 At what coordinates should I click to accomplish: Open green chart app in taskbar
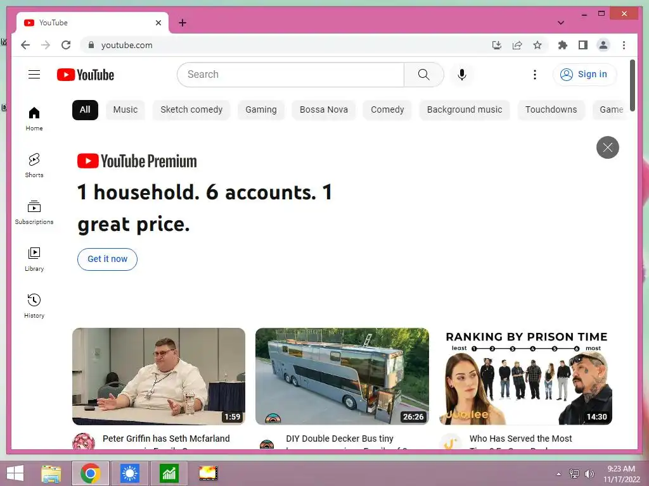coord(169,473)
